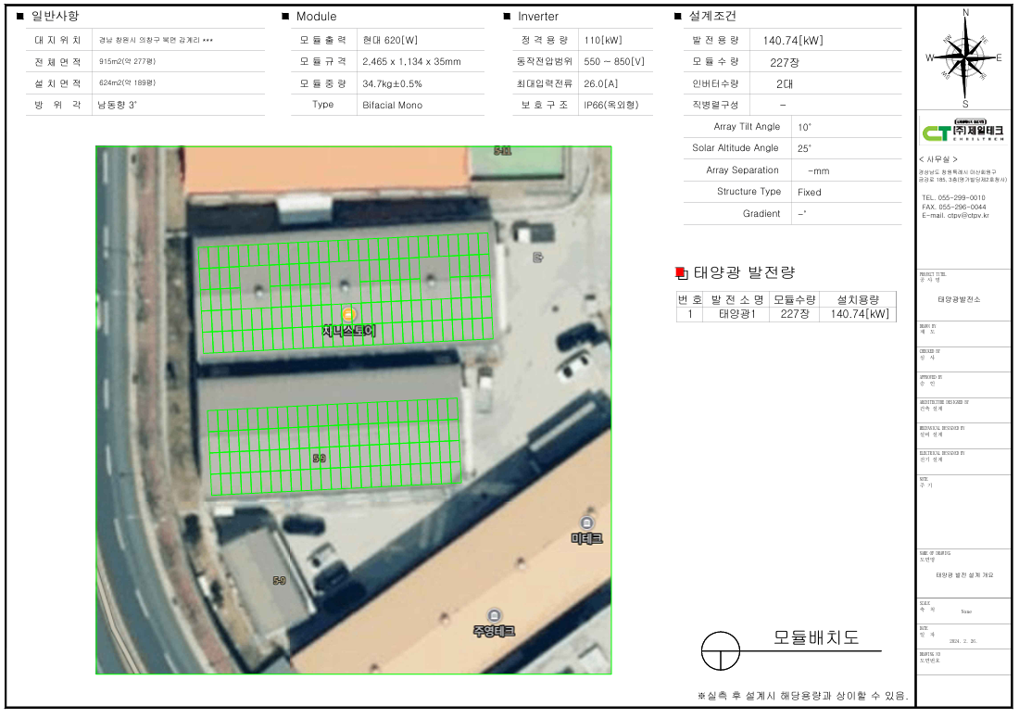
Task: Click the Structure Type Fixed value
Action: pyautogui.click(x=809, y=192)
